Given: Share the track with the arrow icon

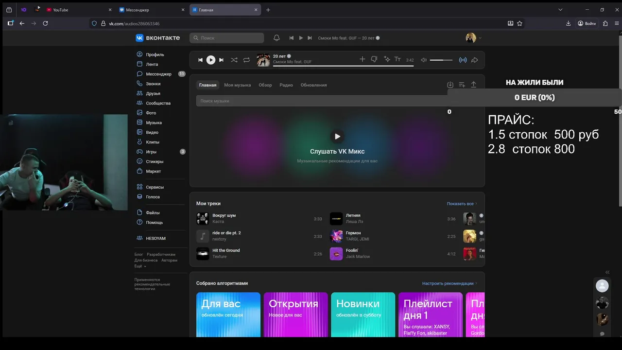Looking at the screenshot, I should 475,60.
